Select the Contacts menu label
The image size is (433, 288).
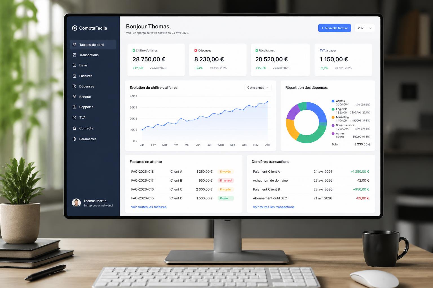(x=86, y=128)
